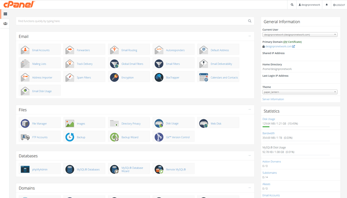
Task: Open the designpronetwork user menu
Action: tap(309, 5)
